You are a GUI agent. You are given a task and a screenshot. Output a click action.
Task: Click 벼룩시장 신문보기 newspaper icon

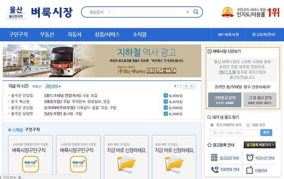coord(209,52)
